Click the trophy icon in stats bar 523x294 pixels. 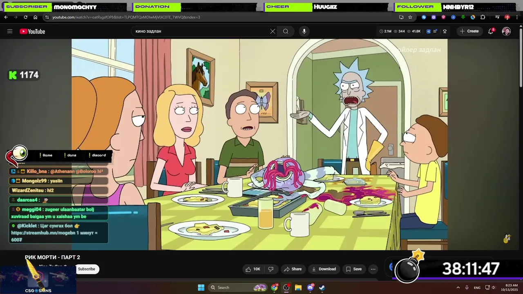tap(445, 31)
